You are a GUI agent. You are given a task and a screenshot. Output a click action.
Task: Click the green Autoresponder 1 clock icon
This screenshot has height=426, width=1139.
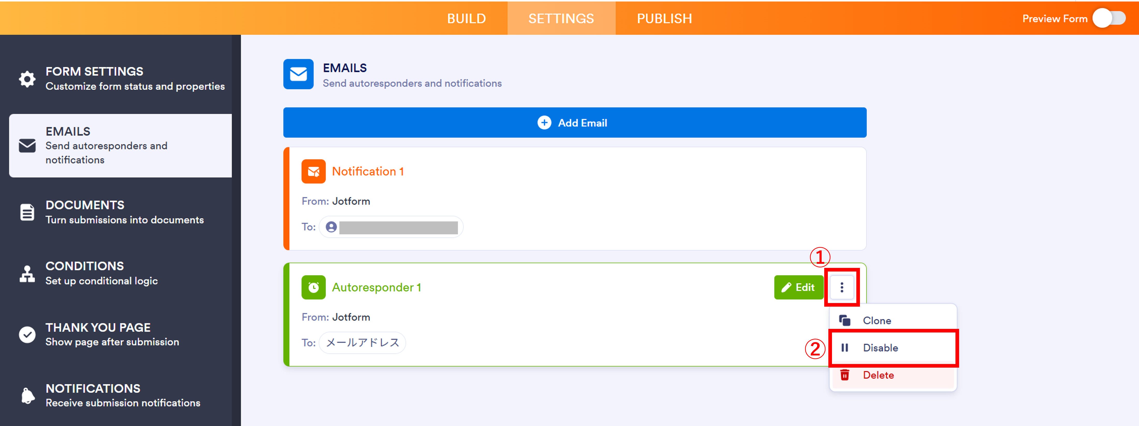(313, 287)
